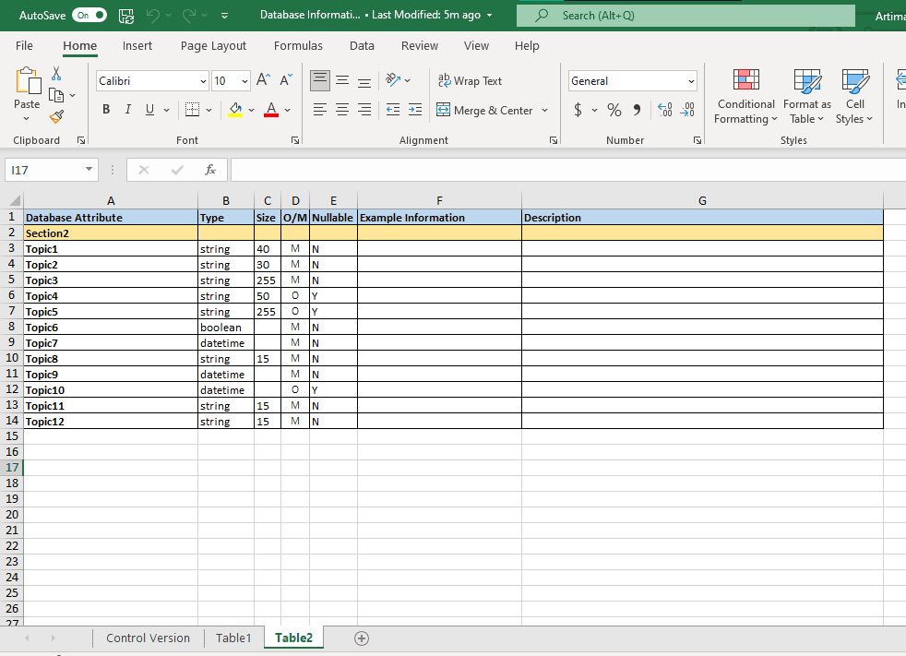Apply Percent Style number format
This screenshot has width=906, height=656.
(x=614, y=110)
